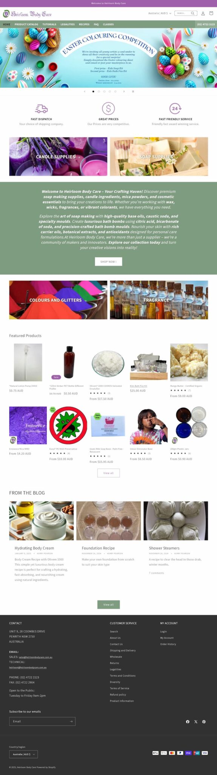Open the account login icon

point(203,13)
